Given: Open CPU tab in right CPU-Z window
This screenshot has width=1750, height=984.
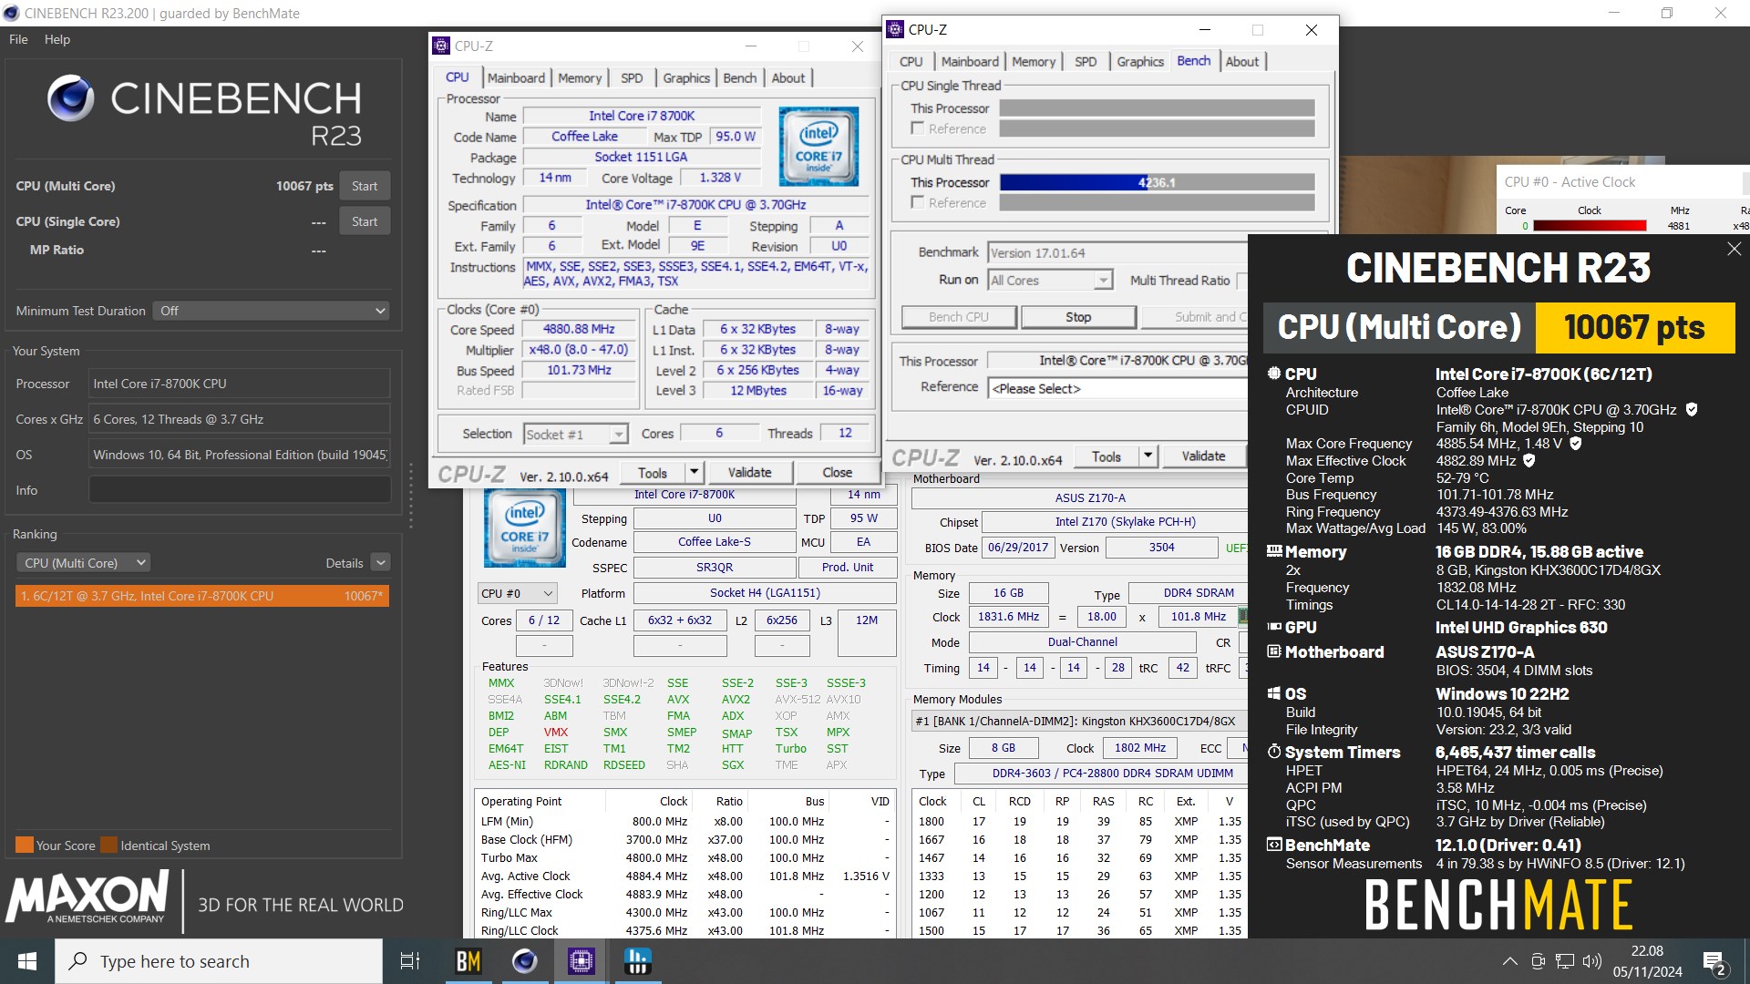Looking at the screenshot, I should (911, 62).
